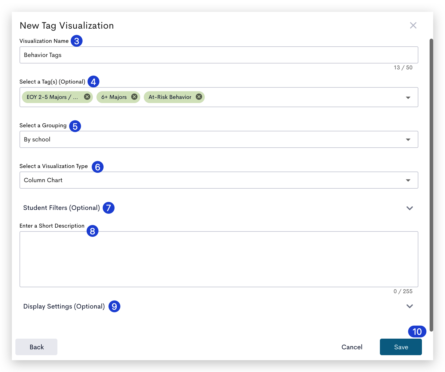Click the Visualization Name field containing Behavior Tags
This screenshot has width=445, height=372.
click(219, 55)
